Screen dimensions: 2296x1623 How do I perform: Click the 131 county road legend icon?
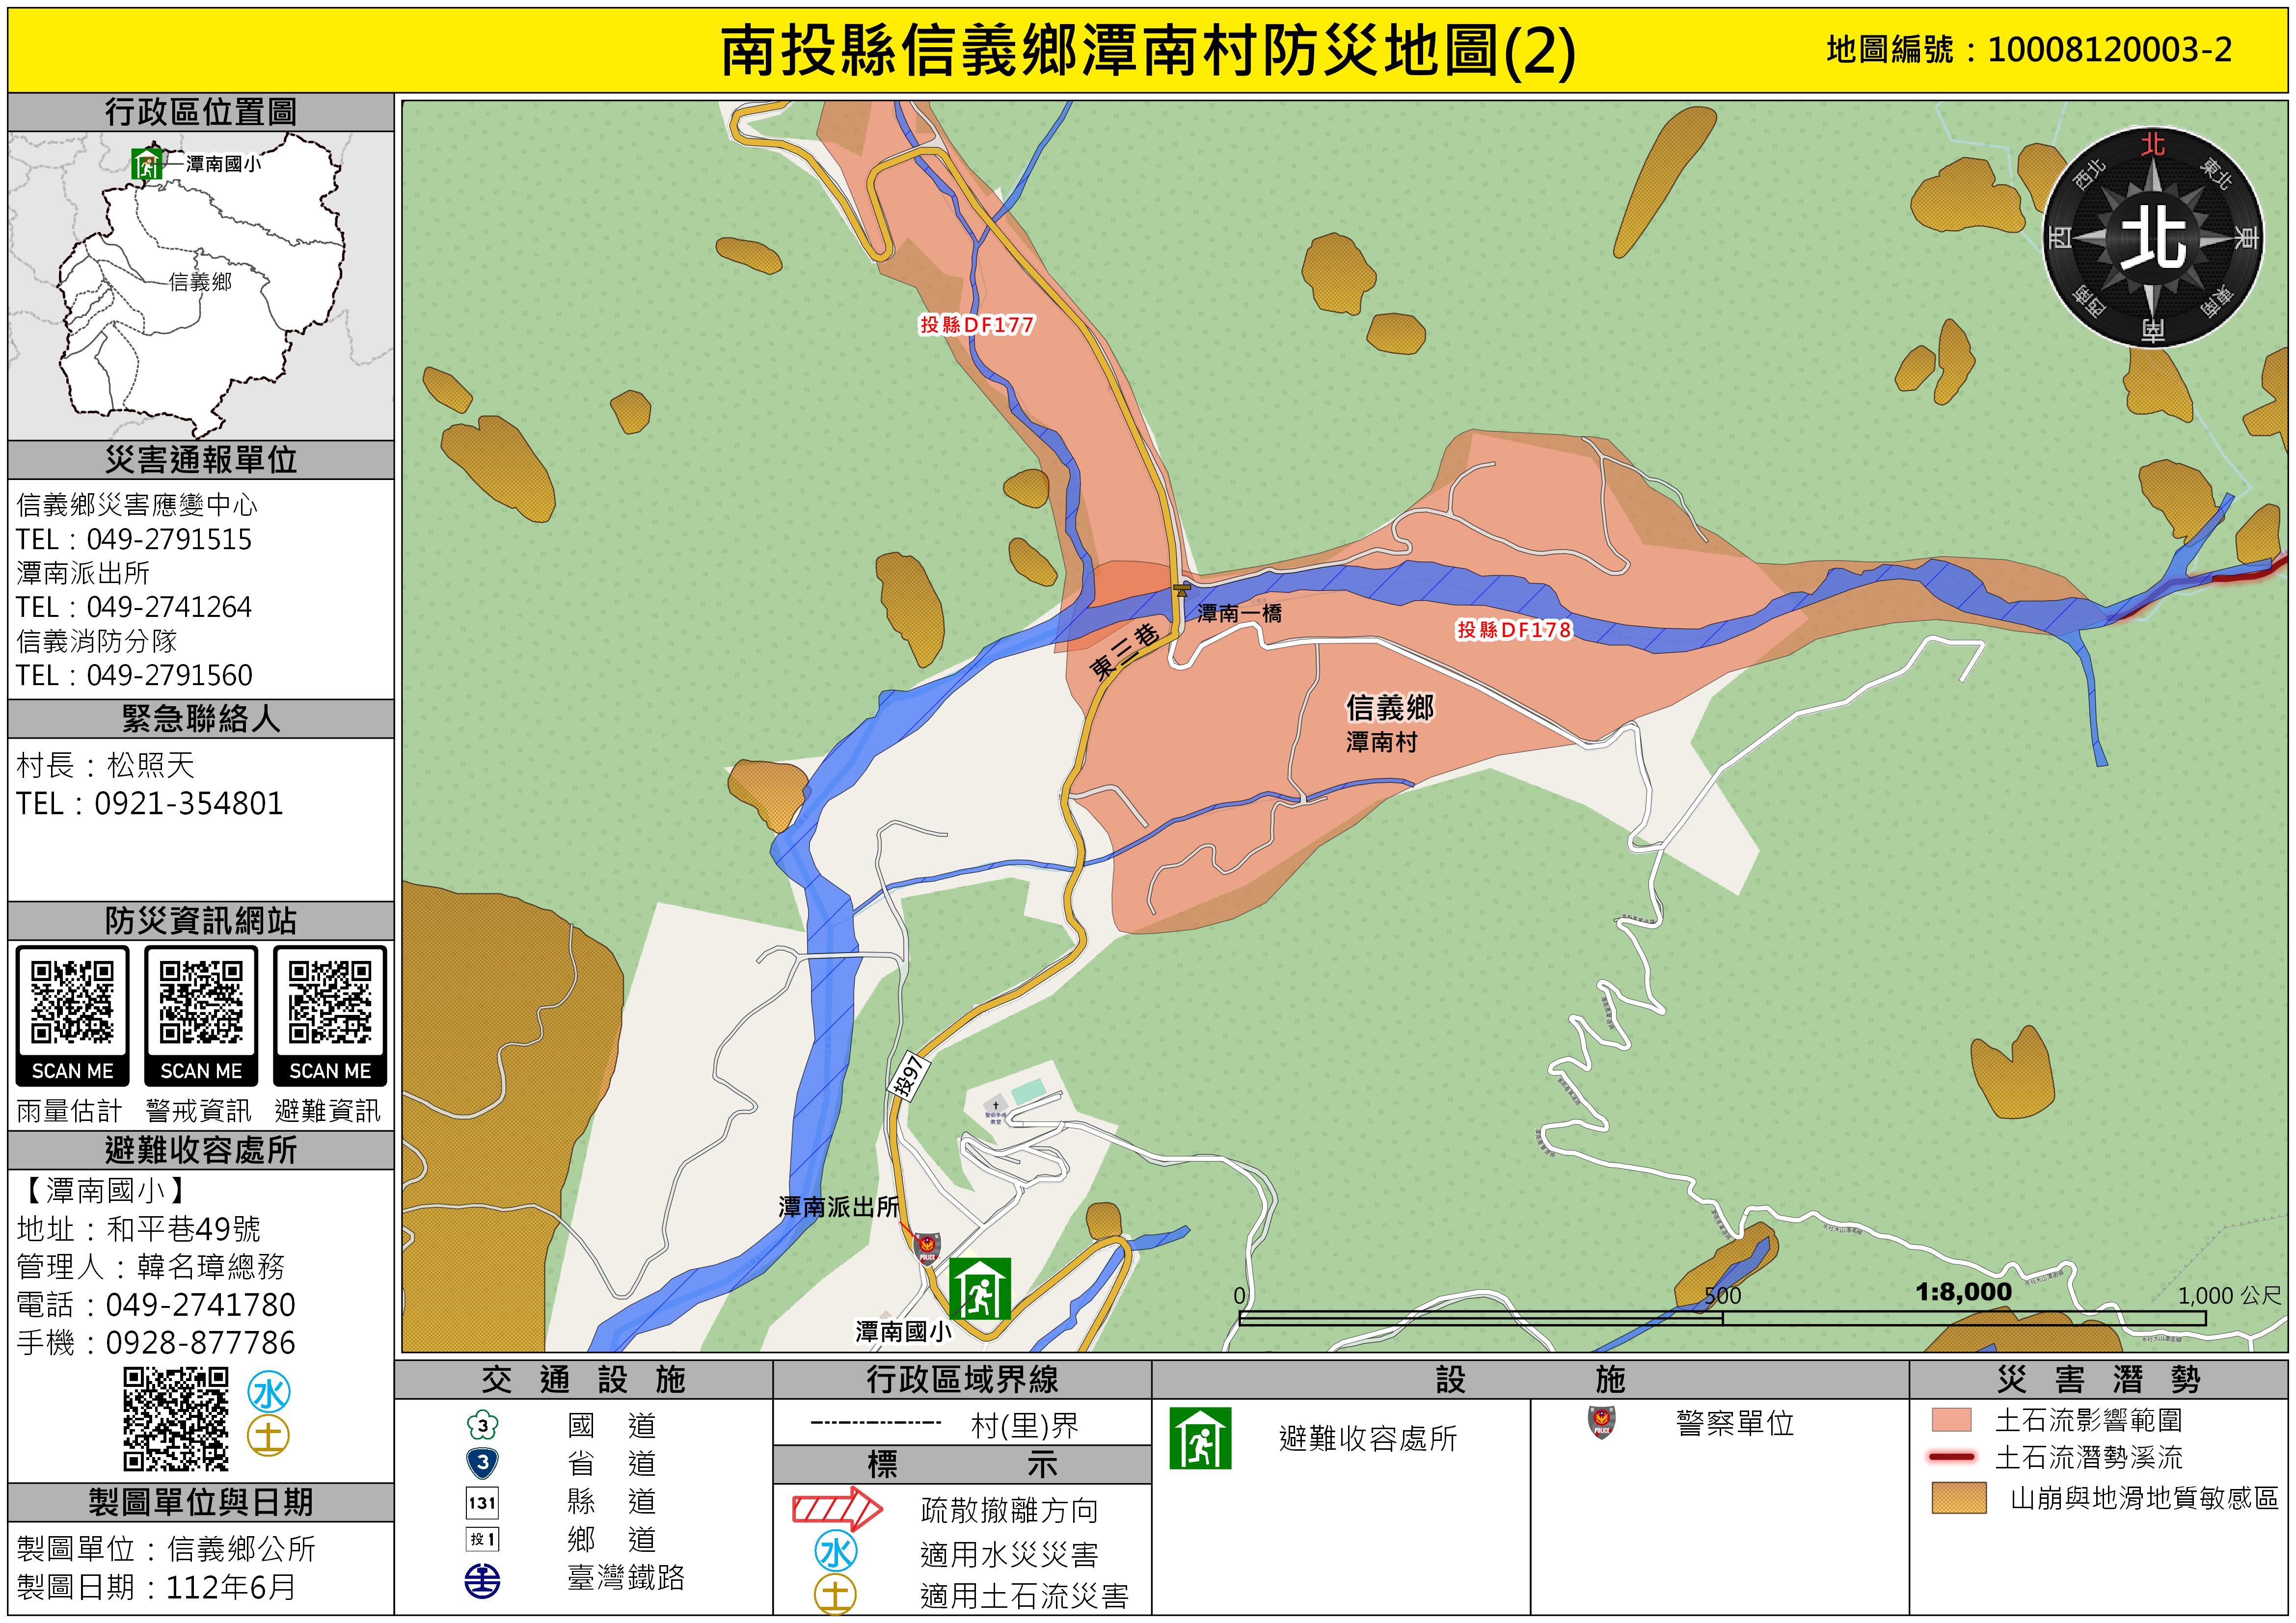482,1502
